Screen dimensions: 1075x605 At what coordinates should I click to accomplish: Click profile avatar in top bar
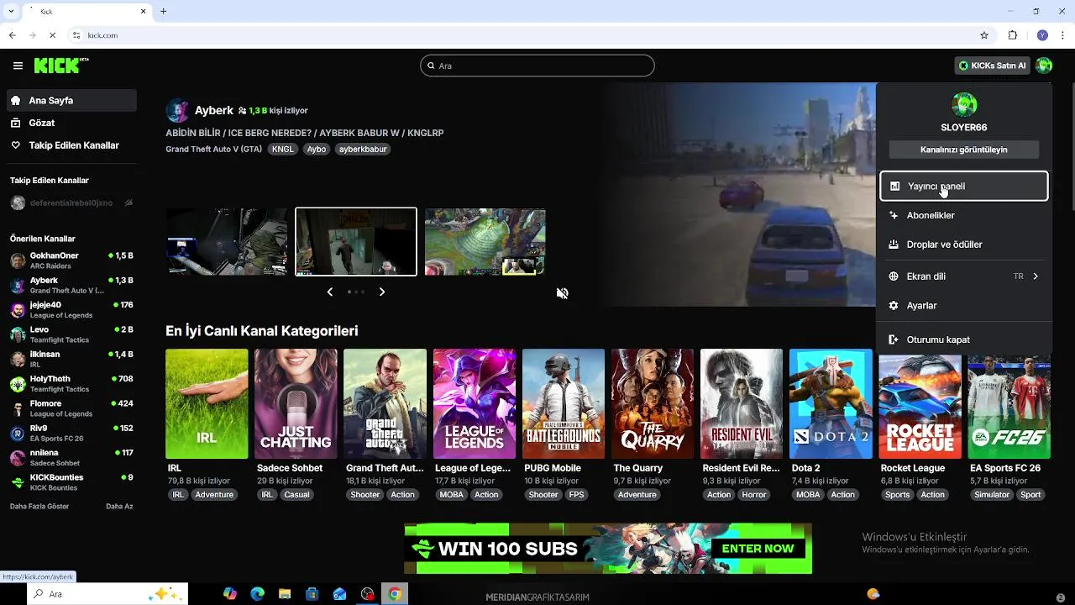[1044, 66]
